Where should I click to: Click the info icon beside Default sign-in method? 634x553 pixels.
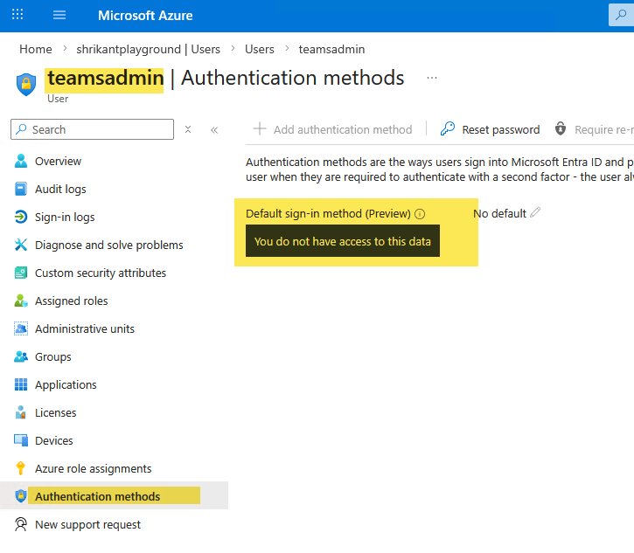(x=420, y=214)
